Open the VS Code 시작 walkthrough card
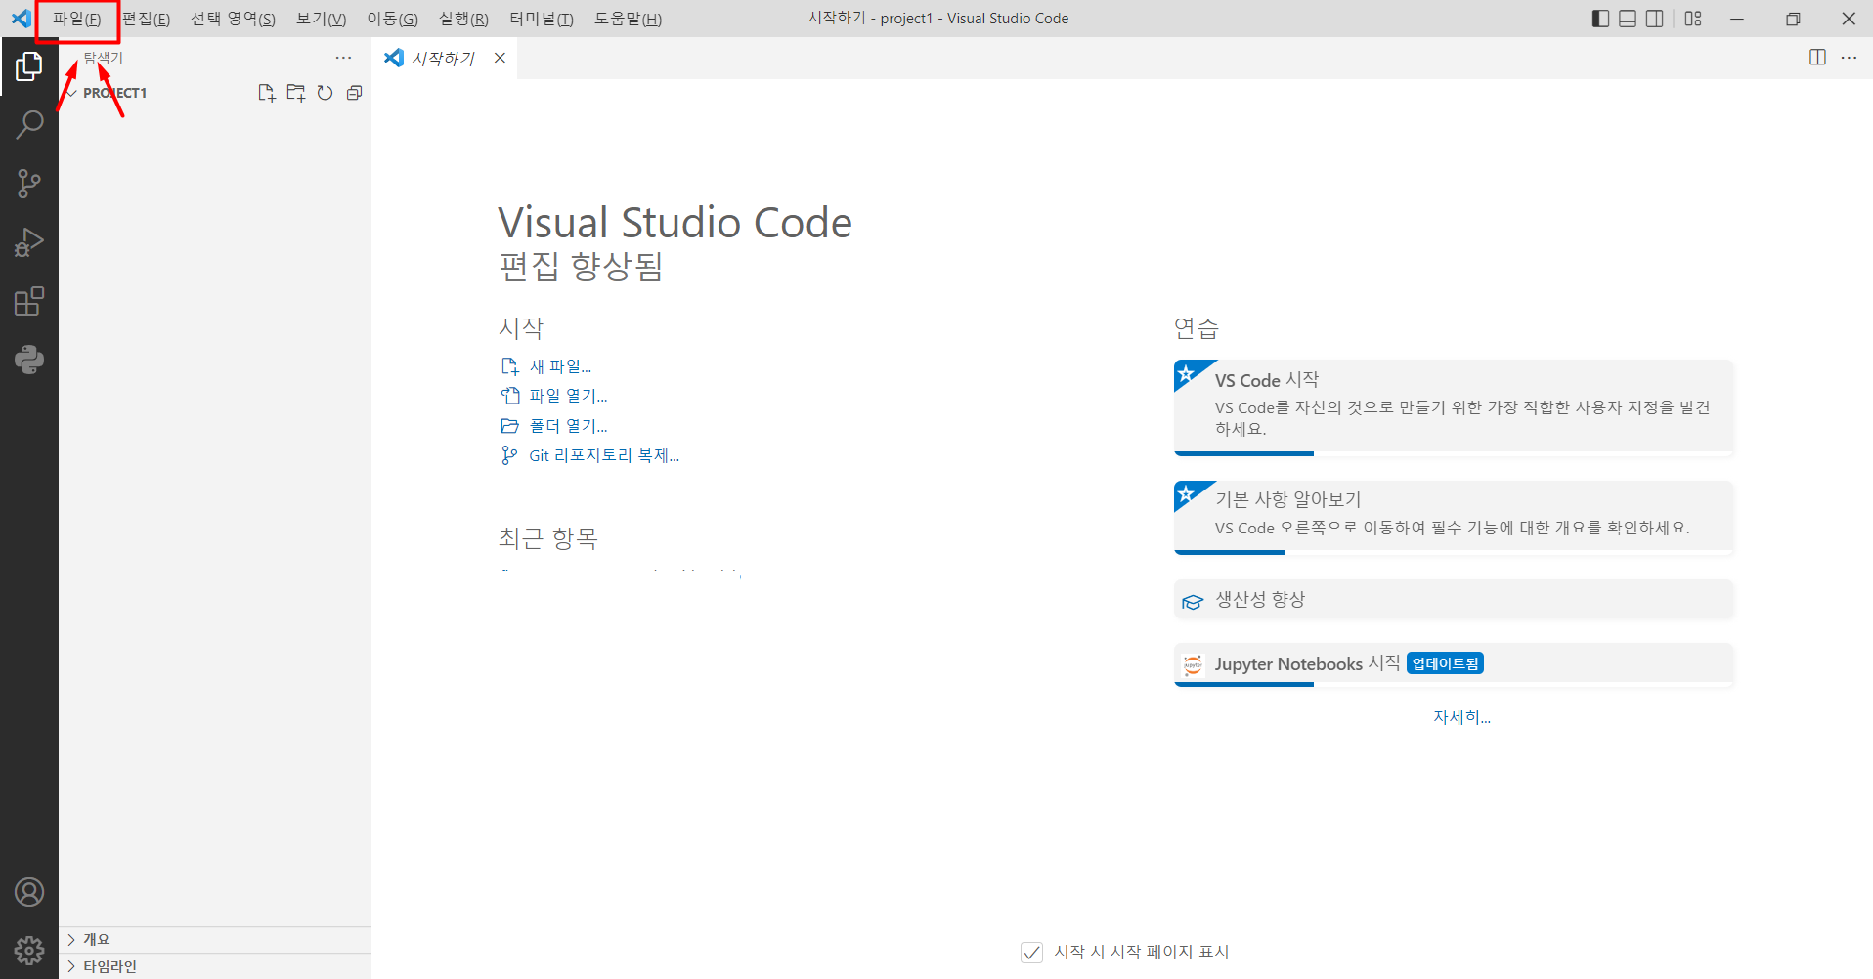Image resolution: width=1873 pixels, height=979 pixels. 1454,407
